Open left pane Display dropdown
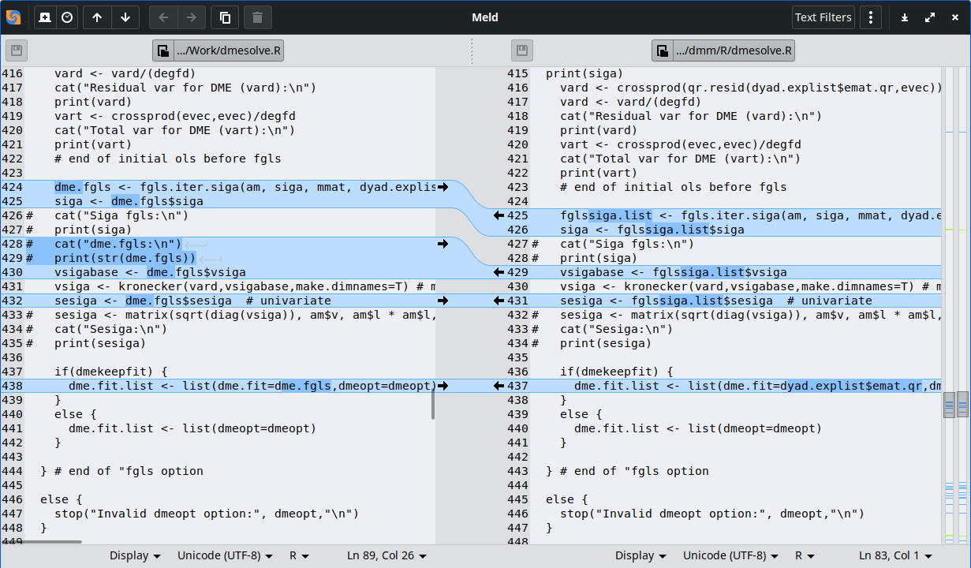Viewport: 971px width, 568px height. click(135, 556)
